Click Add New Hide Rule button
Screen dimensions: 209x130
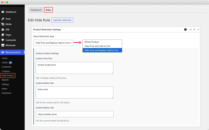62,20
